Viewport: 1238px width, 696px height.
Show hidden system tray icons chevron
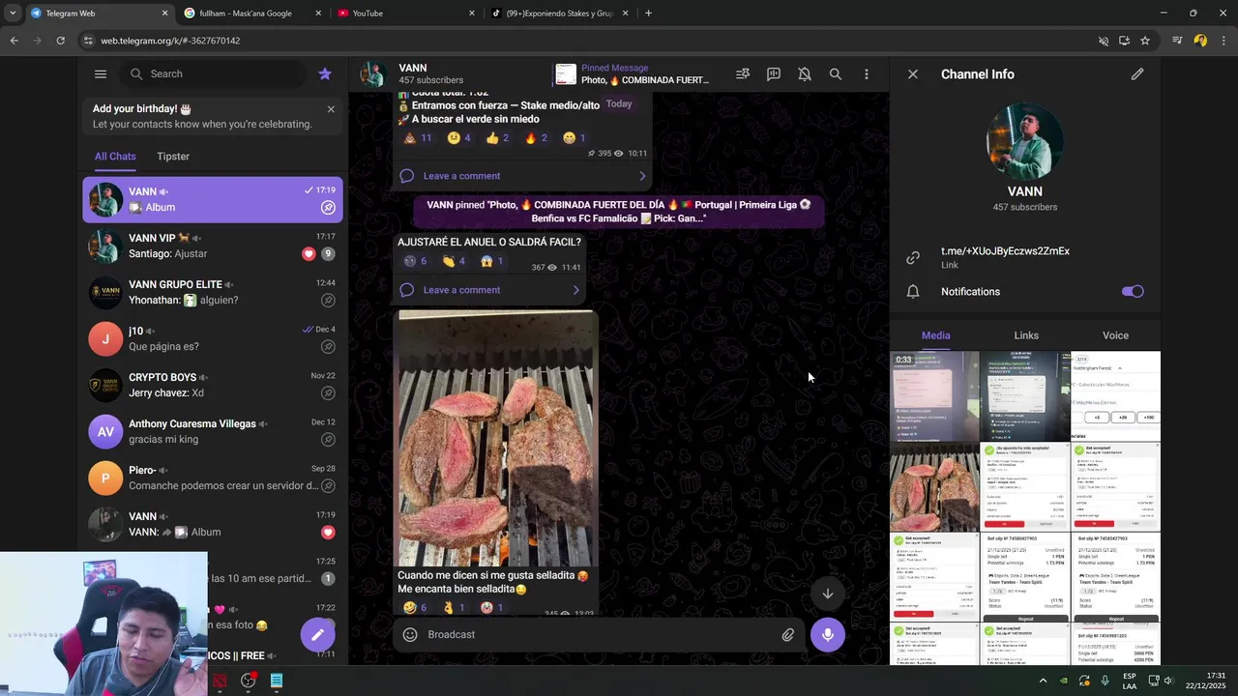tap(1043, 681)
